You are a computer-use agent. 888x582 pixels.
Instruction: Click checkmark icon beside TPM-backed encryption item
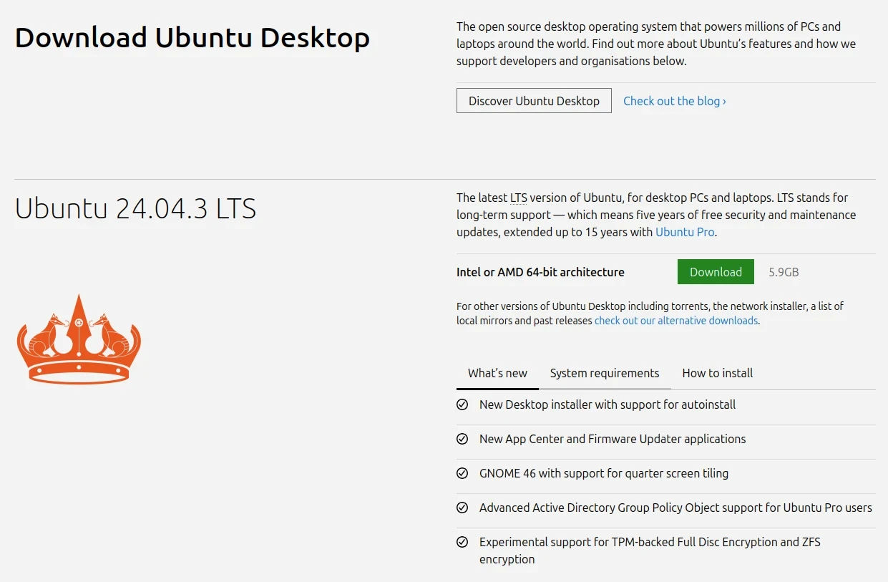[462, 542]
